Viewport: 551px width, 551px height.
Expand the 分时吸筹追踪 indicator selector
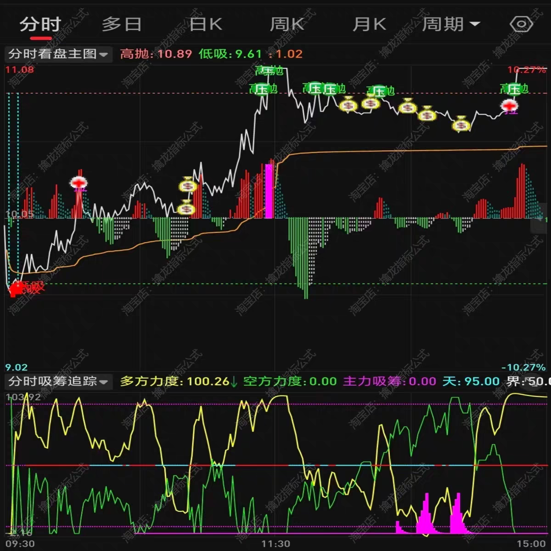(x=58, y=381)
